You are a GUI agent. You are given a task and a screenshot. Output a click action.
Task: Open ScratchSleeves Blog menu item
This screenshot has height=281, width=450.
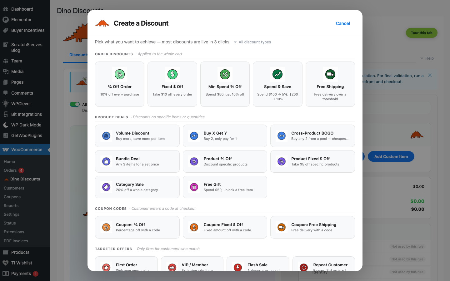tap(25, 47)
